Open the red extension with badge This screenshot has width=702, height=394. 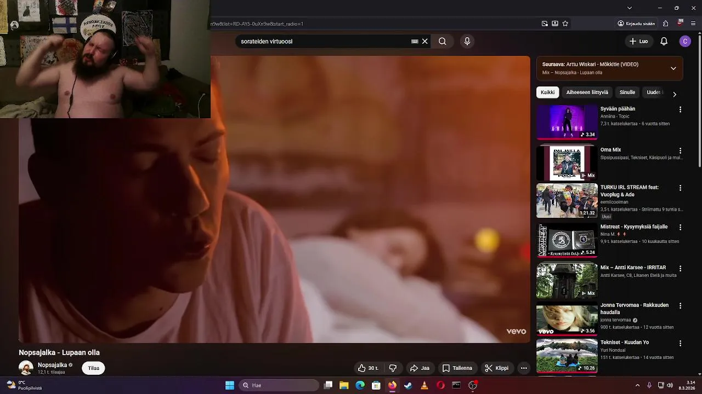tap(680, 23)
